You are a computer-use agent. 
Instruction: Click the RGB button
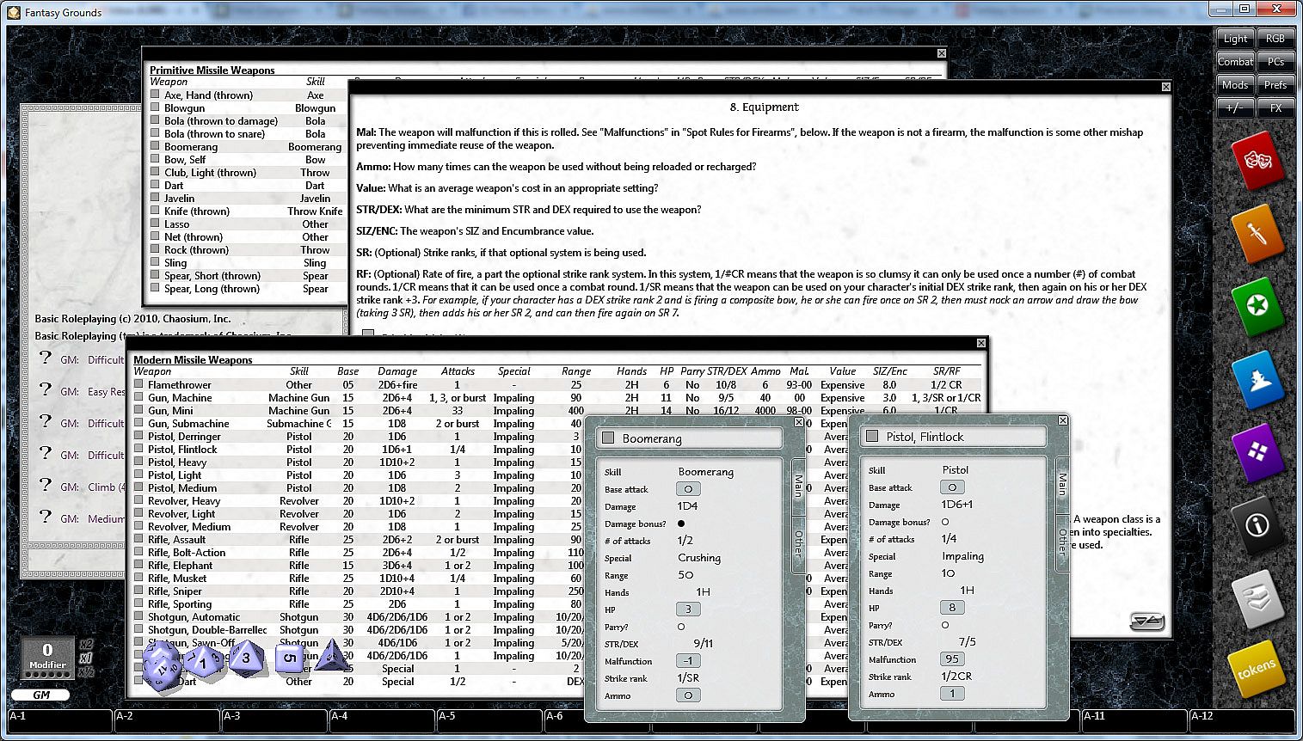coord(1275,39)
